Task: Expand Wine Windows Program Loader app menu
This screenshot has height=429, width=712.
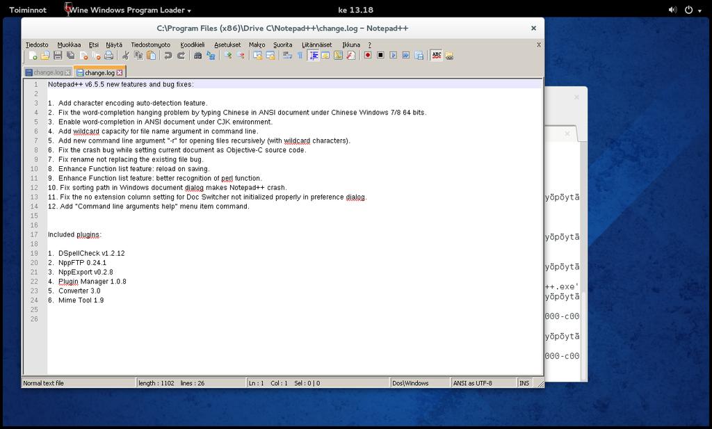Action: 127,10
